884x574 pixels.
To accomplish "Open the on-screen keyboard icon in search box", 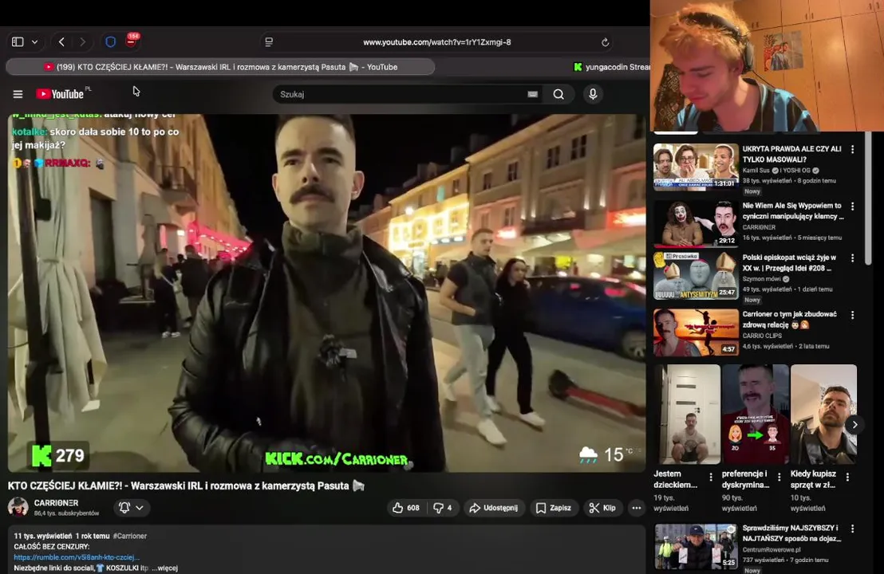I will (x=533, y=94).
